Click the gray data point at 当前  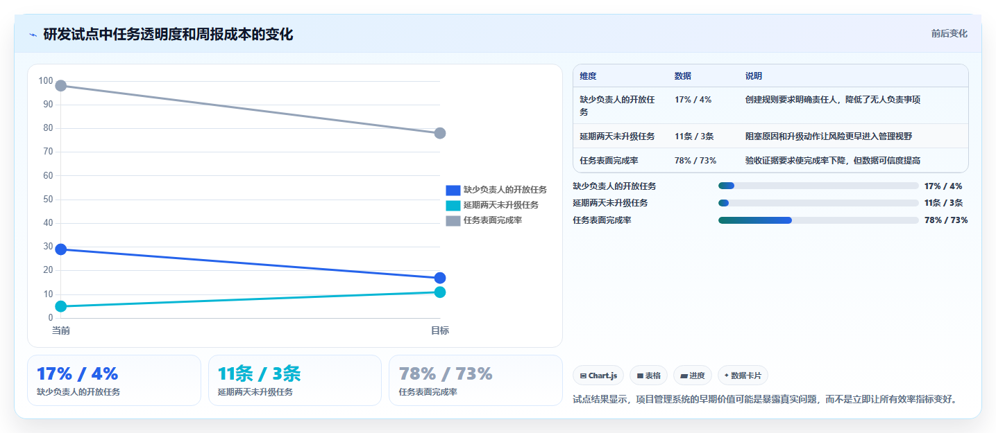61,86
